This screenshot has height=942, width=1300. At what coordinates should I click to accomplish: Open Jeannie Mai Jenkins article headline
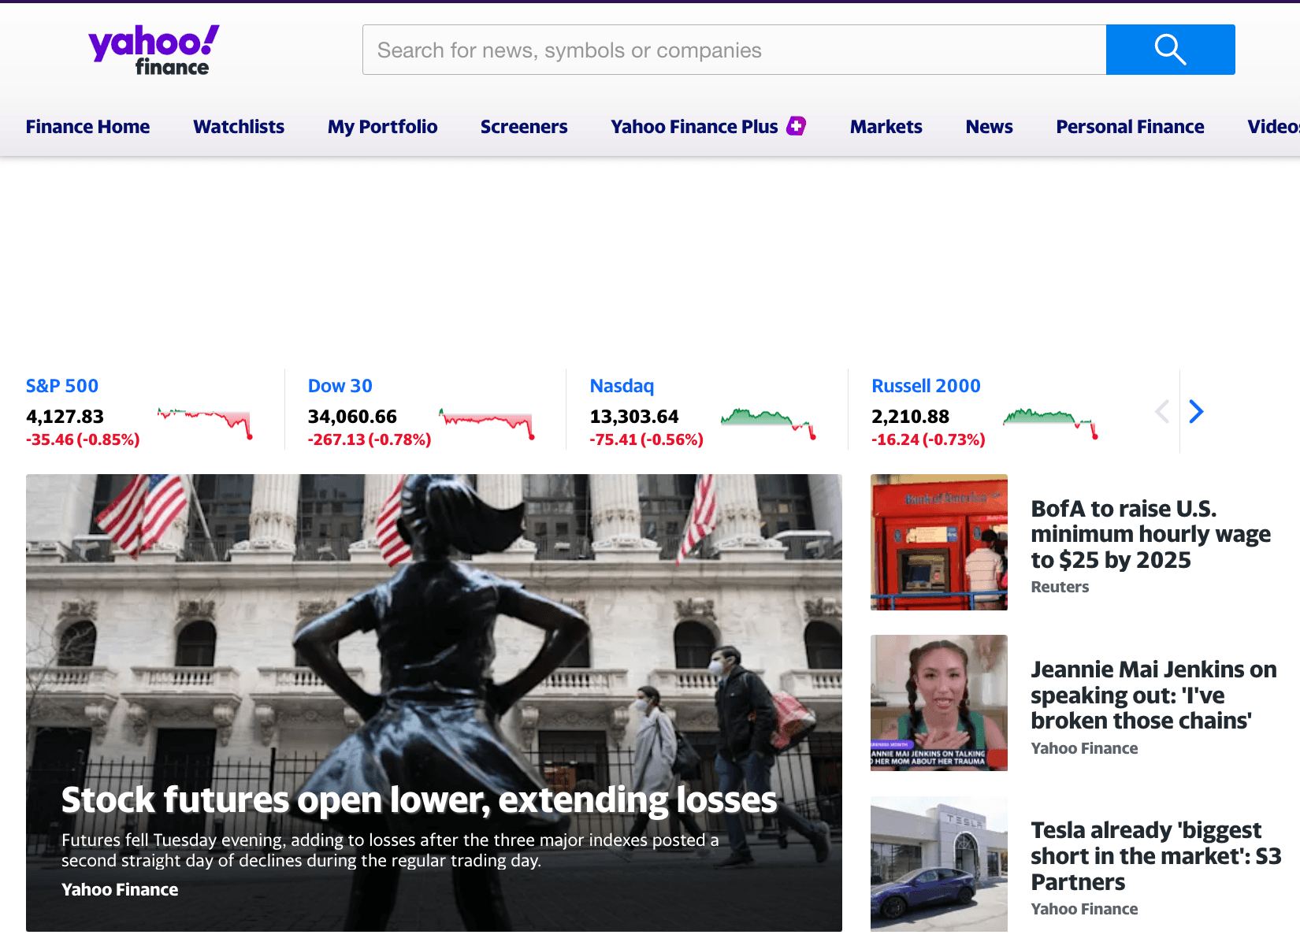1153,695
